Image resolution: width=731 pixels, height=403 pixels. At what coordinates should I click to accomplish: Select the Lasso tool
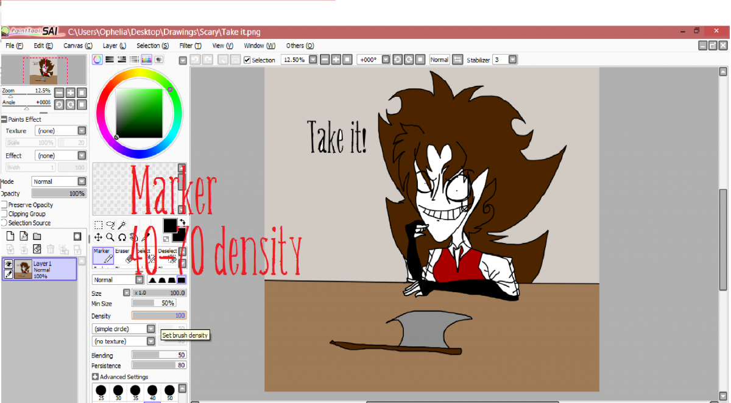tap(110, 225)
